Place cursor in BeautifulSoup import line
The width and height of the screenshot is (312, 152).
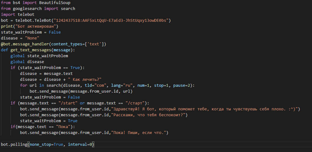(x=36, y=3)
